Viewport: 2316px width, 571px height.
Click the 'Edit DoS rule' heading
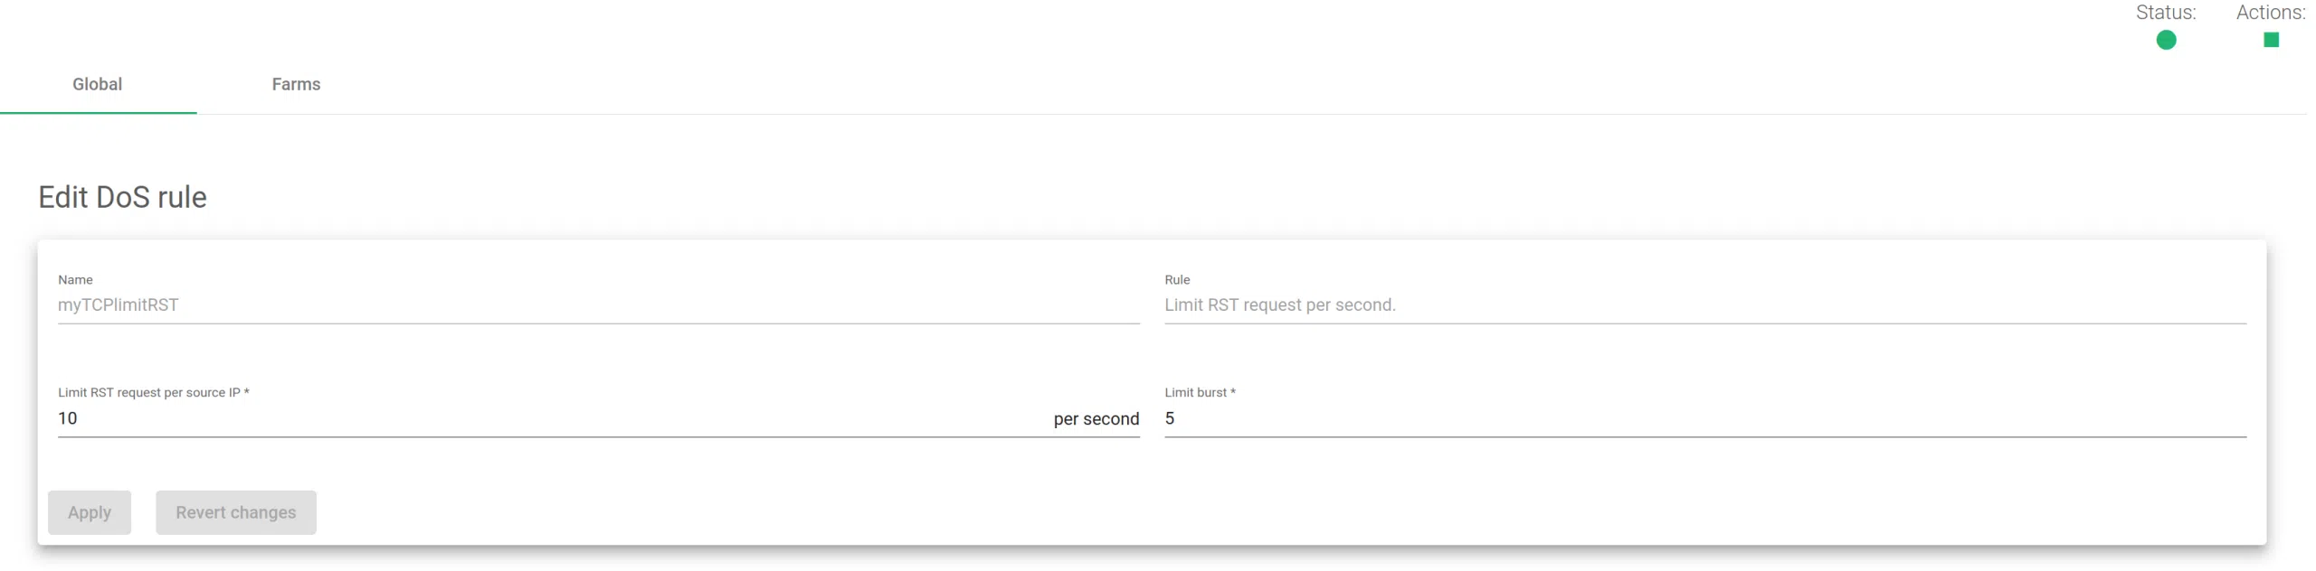(x=122, y=197)
